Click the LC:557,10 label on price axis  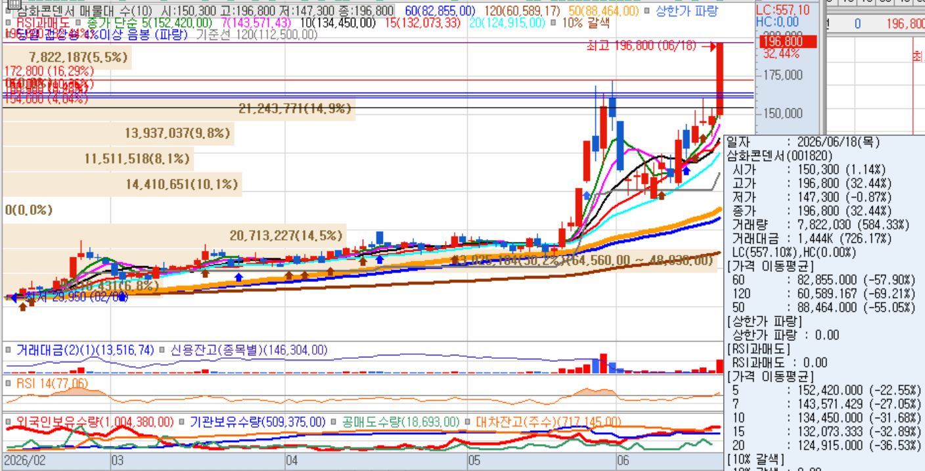point(783,10)
